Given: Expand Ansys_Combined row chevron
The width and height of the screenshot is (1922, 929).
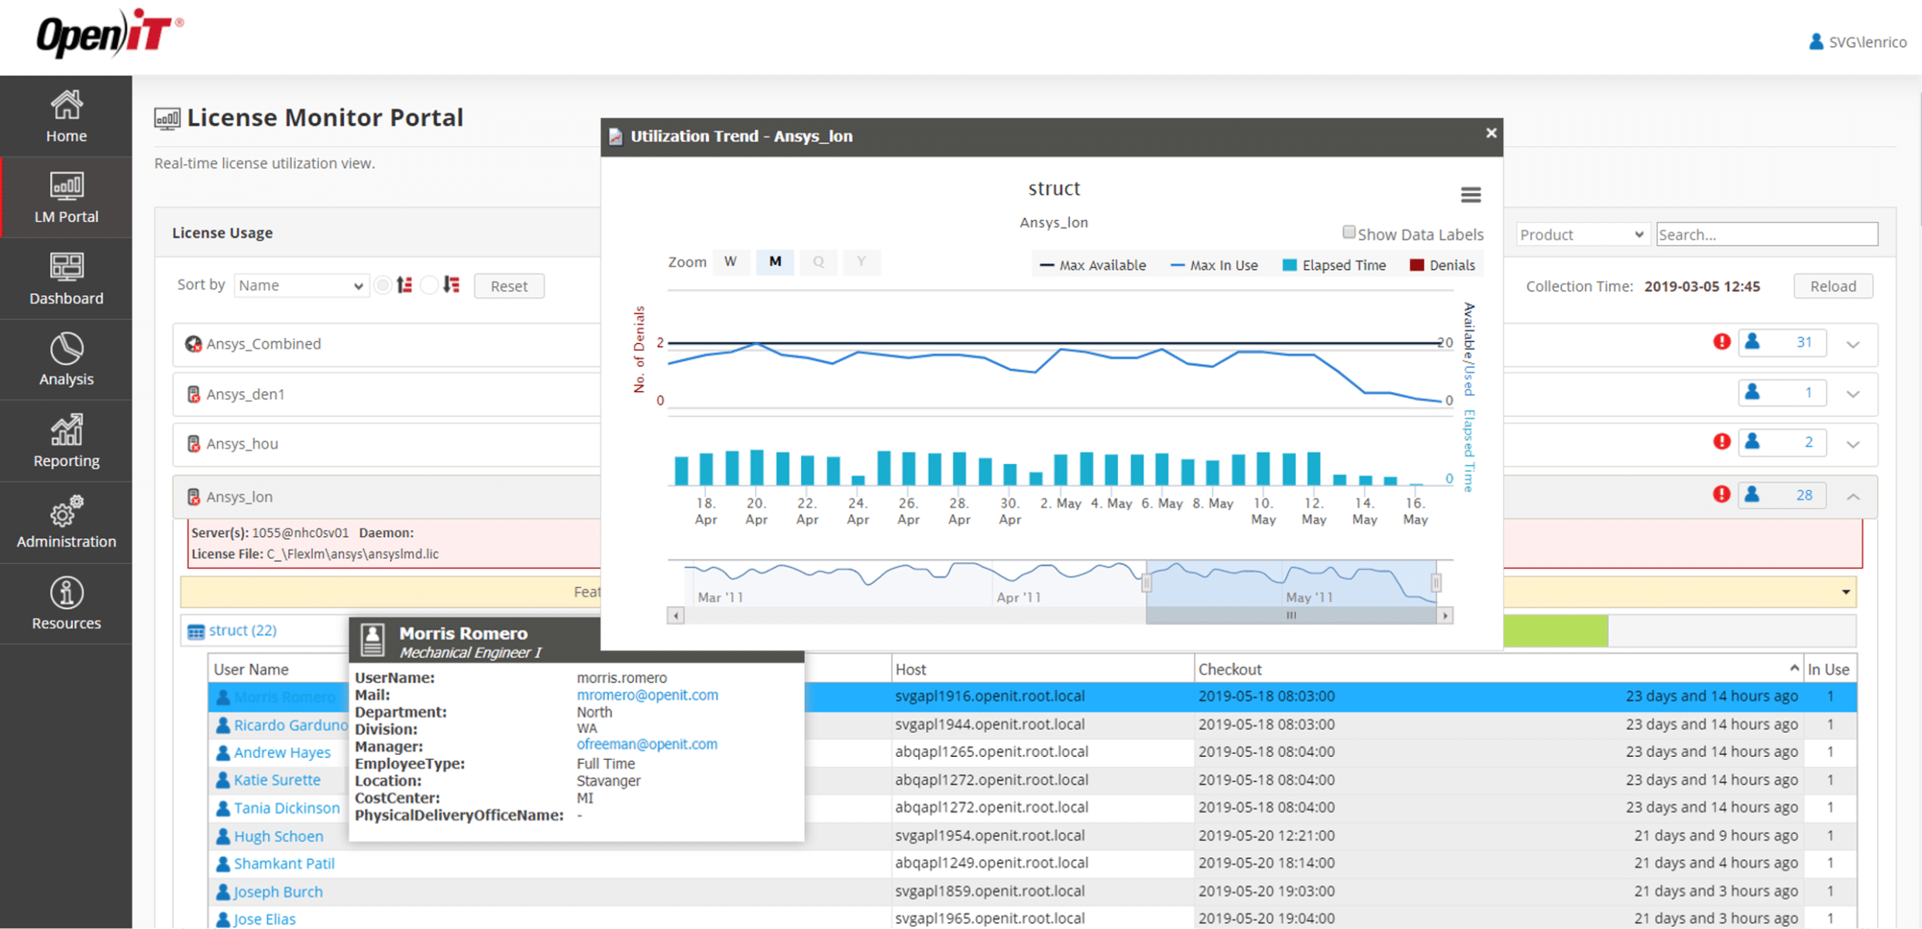Looking at the screenshot, I should [1853, 345].
